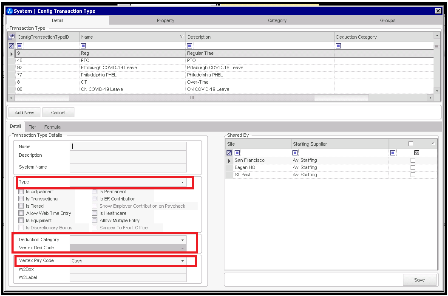Check the Is Permanent option
Viewport: 448px width, 296px height.
click(x=94, y=192)
